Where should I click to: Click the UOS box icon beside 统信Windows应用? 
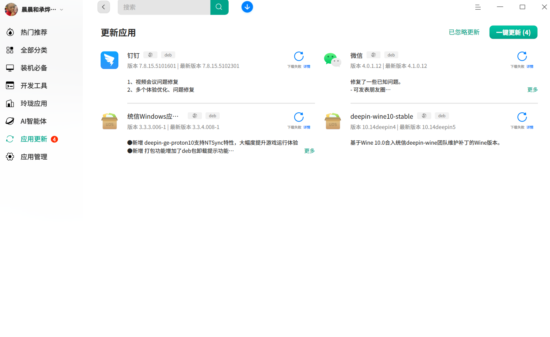click(110, 121)
